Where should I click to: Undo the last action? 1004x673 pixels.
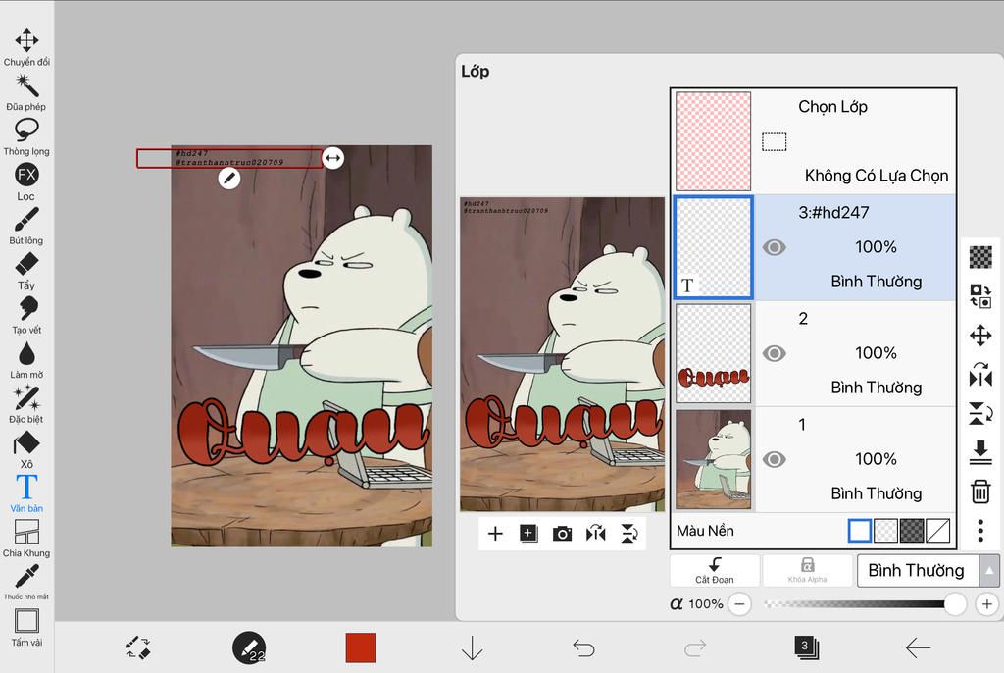[583, 648]
